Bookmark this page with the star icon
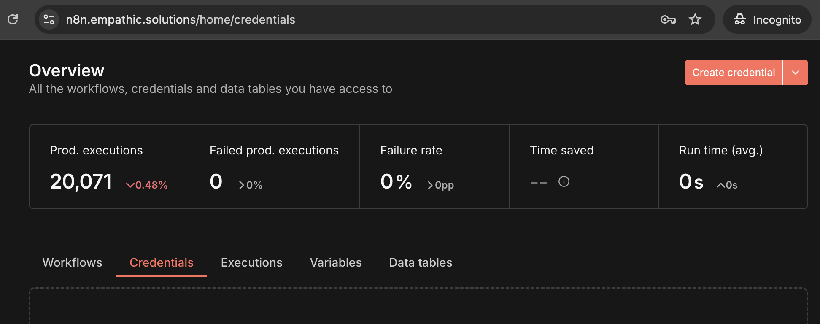 click(695, 19)
